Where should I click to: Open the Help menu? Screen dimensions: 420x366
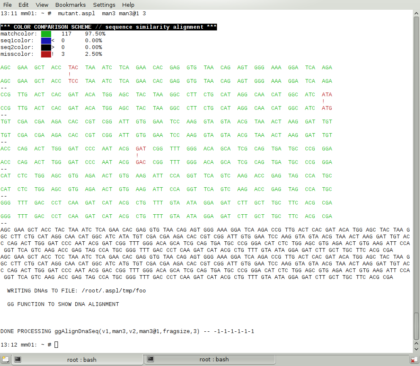coord(128,5)
